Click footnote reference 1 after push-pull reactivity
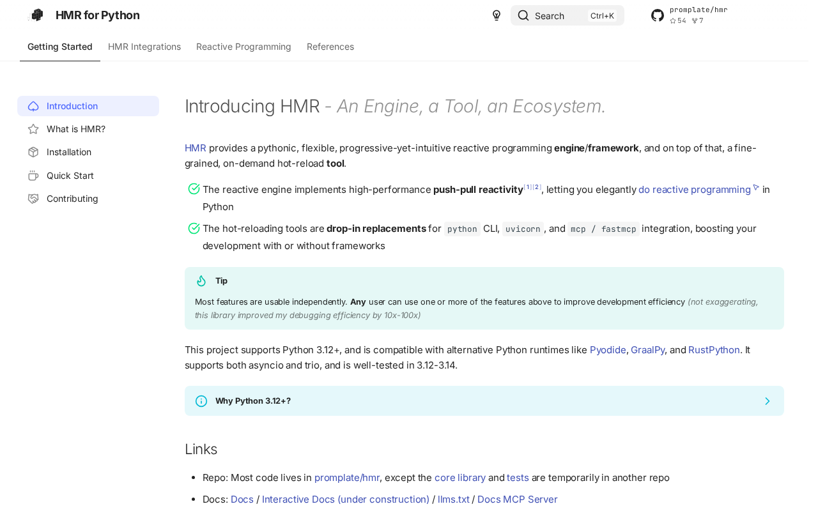 (x=528, y=187)
